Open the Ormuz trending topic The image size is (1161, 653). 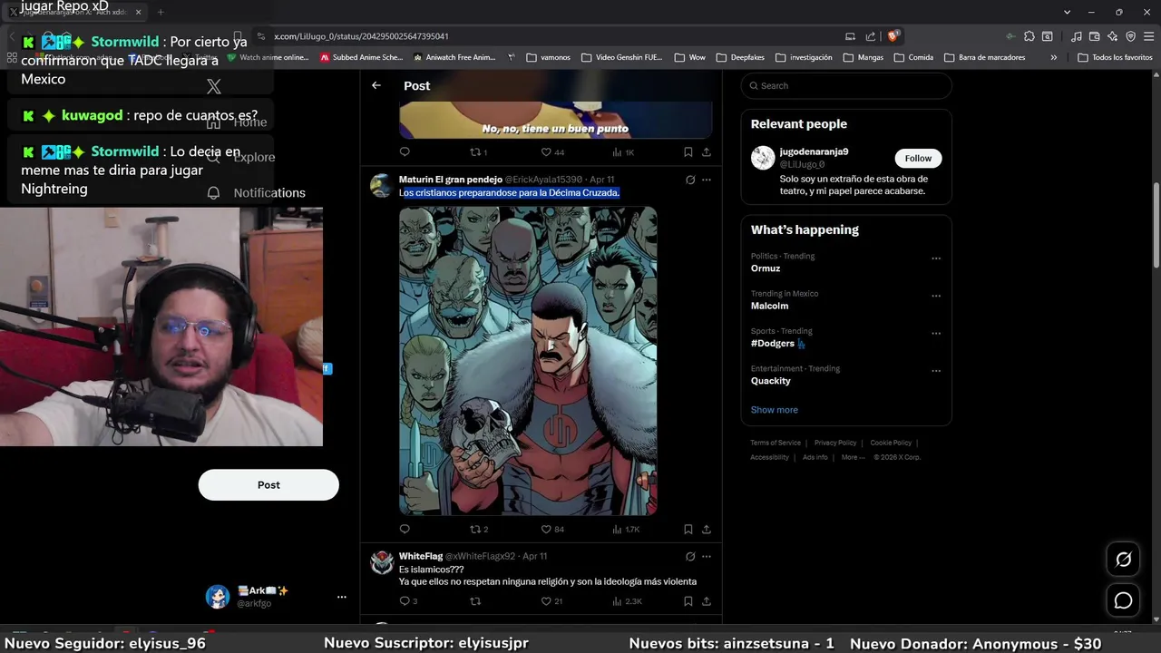(766, 268)
